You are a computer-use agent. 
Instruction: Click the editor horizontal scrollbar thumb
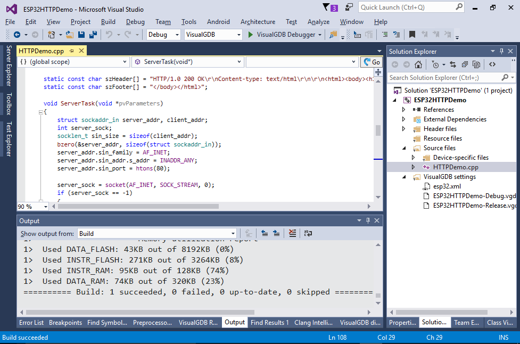138,206
